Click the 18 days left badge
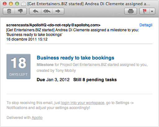This screenshot has width=159, height=127. [18, 66]
